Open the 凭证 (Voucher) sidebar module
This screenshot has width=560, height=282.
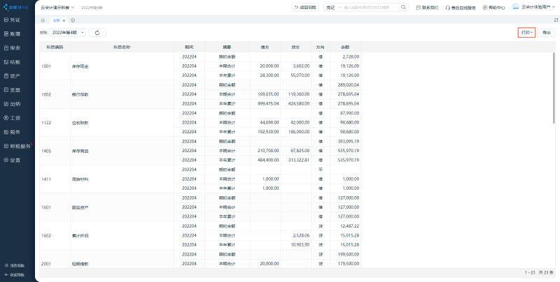point(15,20)
